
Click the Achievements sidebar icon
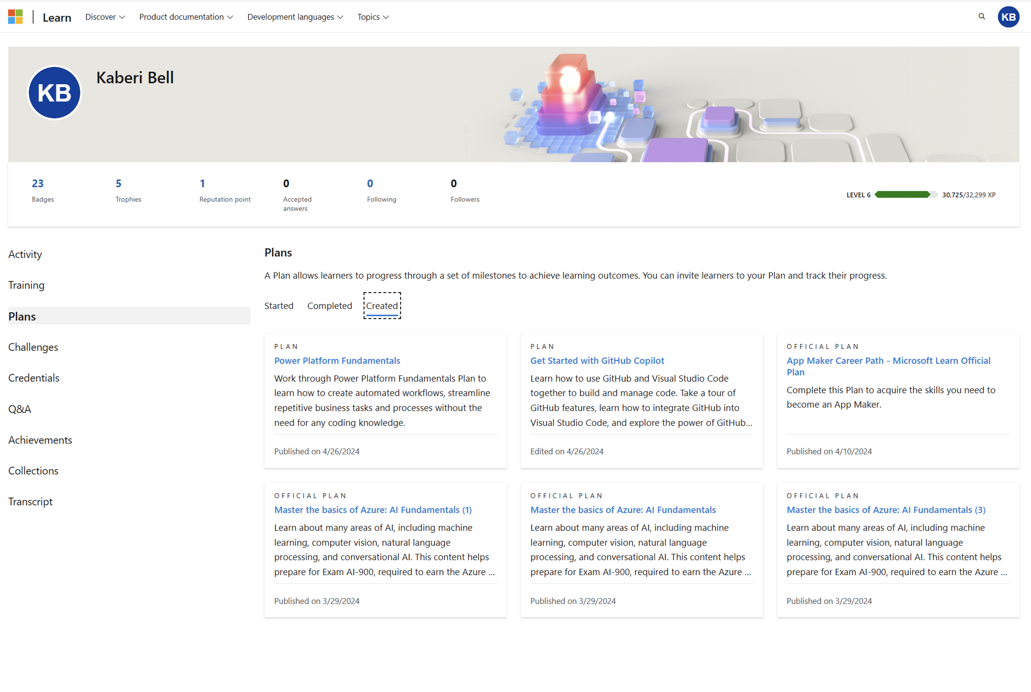coord(39,439)
